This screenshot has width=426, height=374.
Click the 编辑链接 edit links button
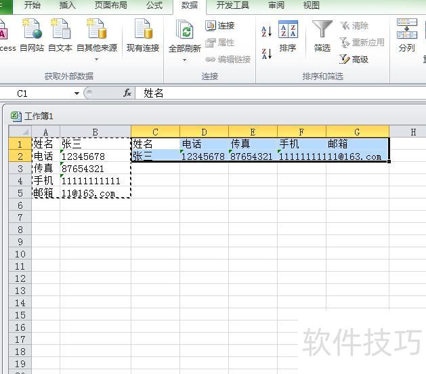click(228, 59)
